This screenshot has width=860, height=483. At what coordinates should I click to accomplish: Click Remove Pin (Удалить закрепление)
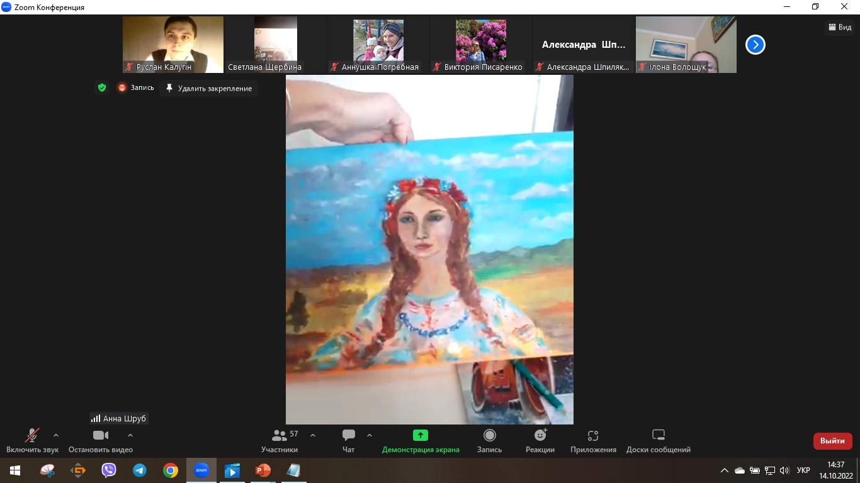pos(208,89)
